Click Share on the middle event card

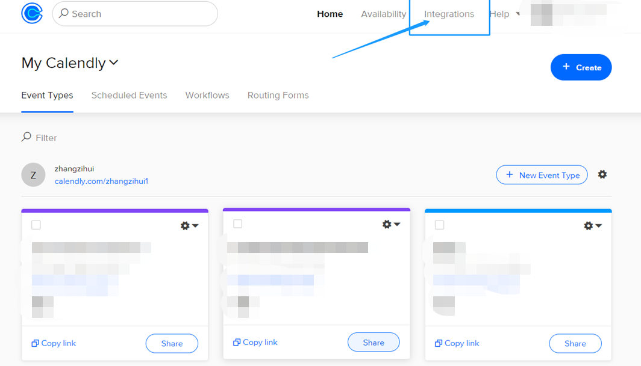point(374,343)
